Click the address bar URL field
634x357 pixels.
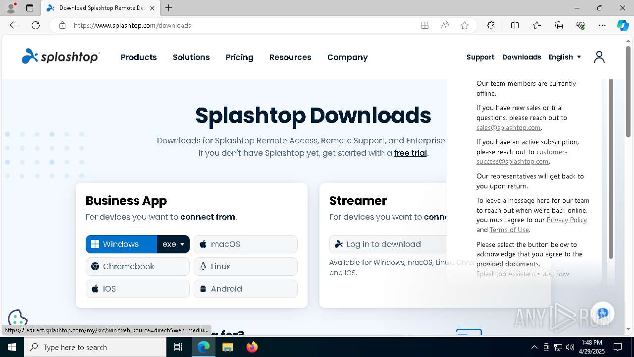[x=243, y=25]
